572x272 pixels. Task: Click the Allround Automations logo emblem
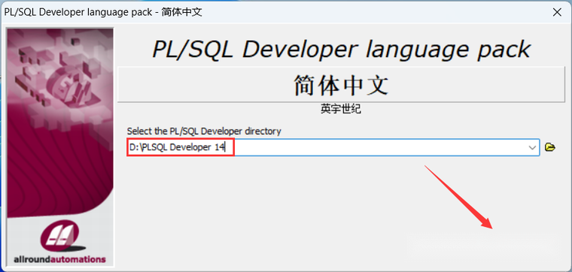59,237
